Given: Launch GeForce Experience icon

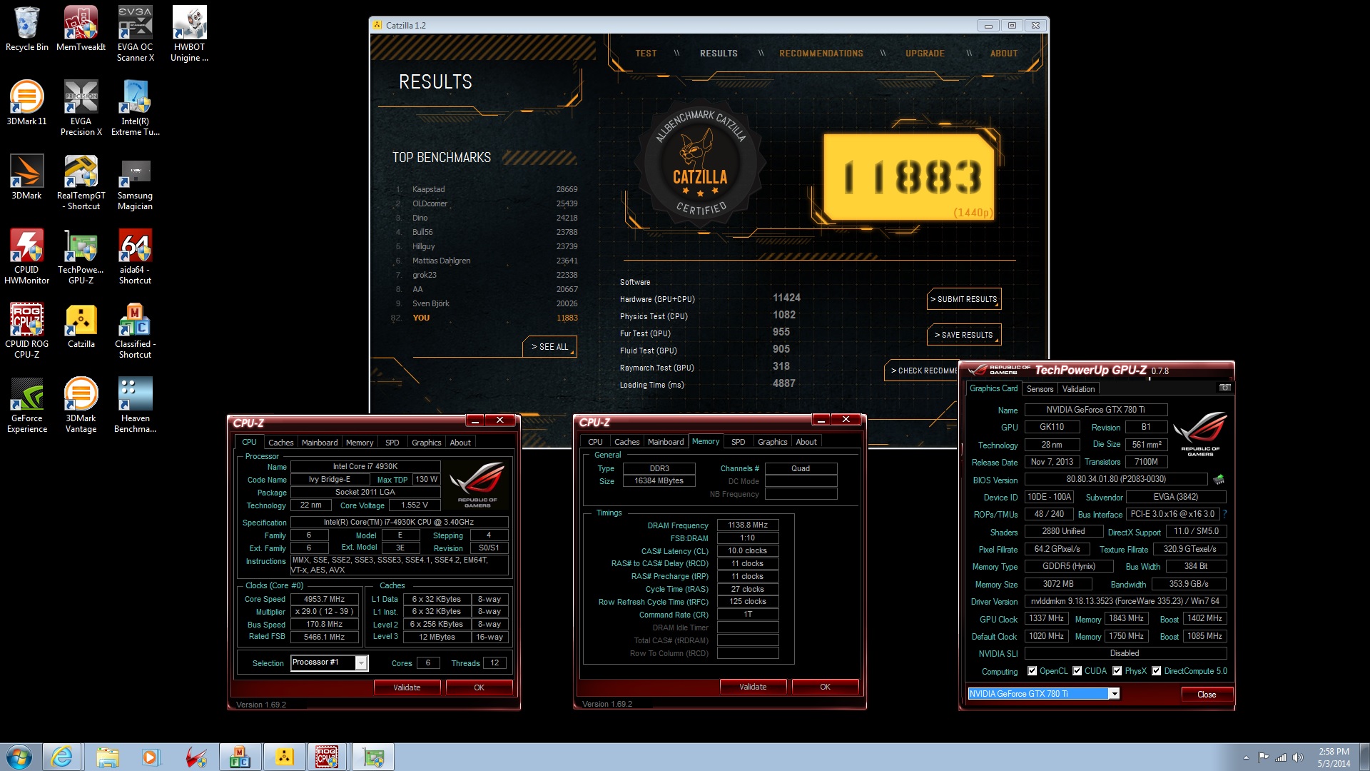Looking at the screenshot, I should [26, 405].
